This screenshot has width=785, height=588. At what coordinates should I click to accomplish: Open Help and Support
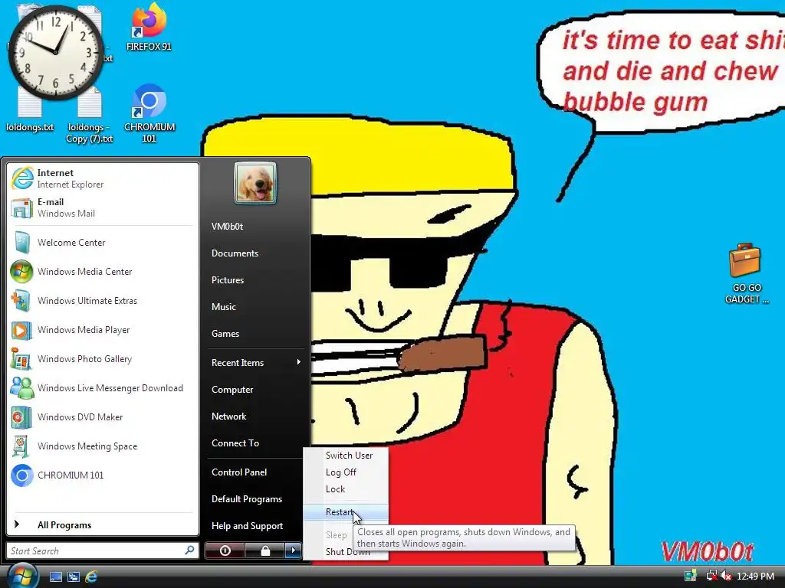(256, 526)
